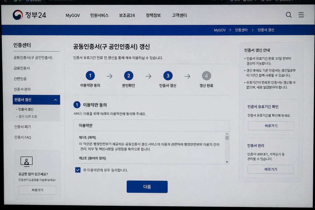Click the 제2조 (용어의 정의) heading text
The height and width of the screenshot is (210, 315).
point(92,158)
